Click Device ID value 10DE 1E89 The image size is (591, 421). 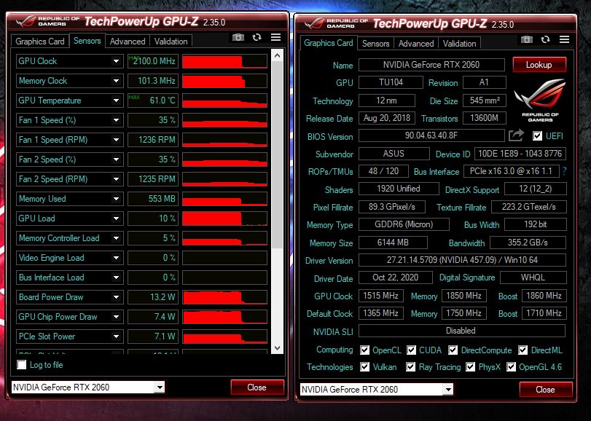(x=520, y=154)
